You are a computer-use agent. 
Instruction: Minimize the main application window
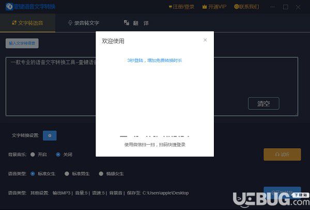pos(273,7)
